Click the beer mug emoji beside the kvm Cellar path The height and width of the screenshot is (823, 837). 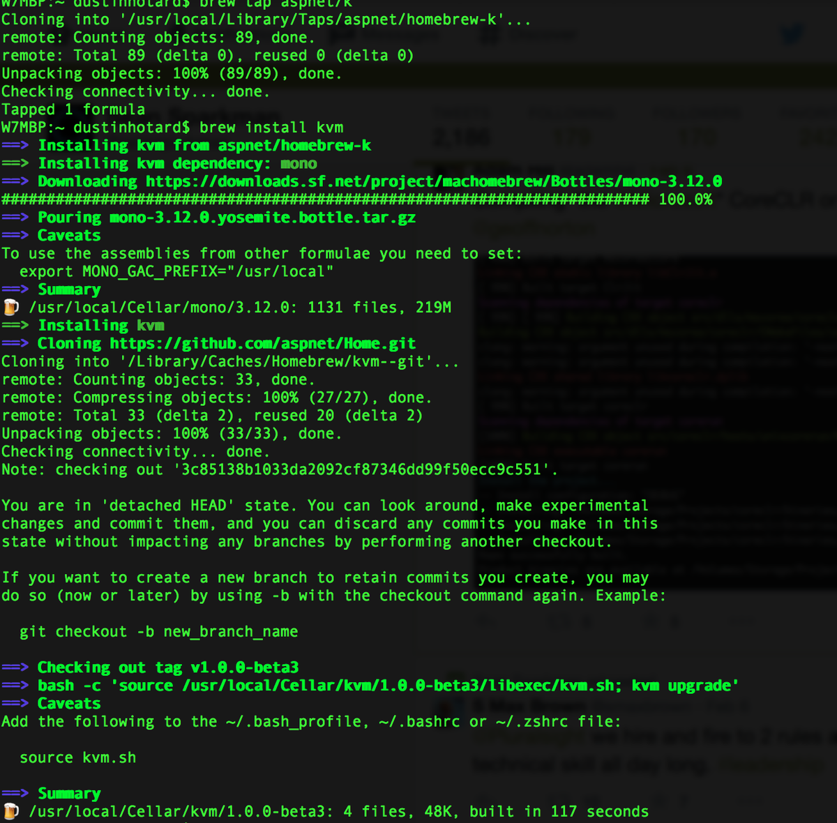[x=10, y=811]
